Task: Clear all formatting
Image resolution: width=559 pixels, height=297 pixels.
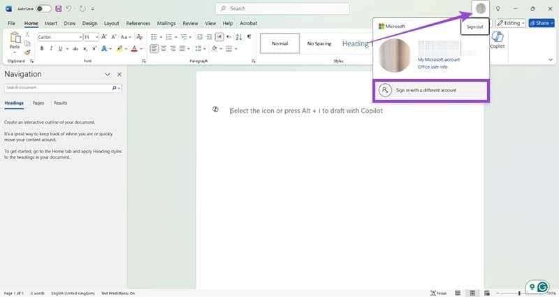Action: pyautogui.click(x=139, y=37)
